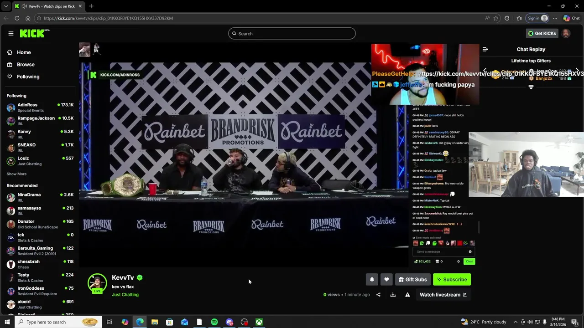584x328 pixels.
Task: Show hidden system tray icons
Action: [515, 322]
